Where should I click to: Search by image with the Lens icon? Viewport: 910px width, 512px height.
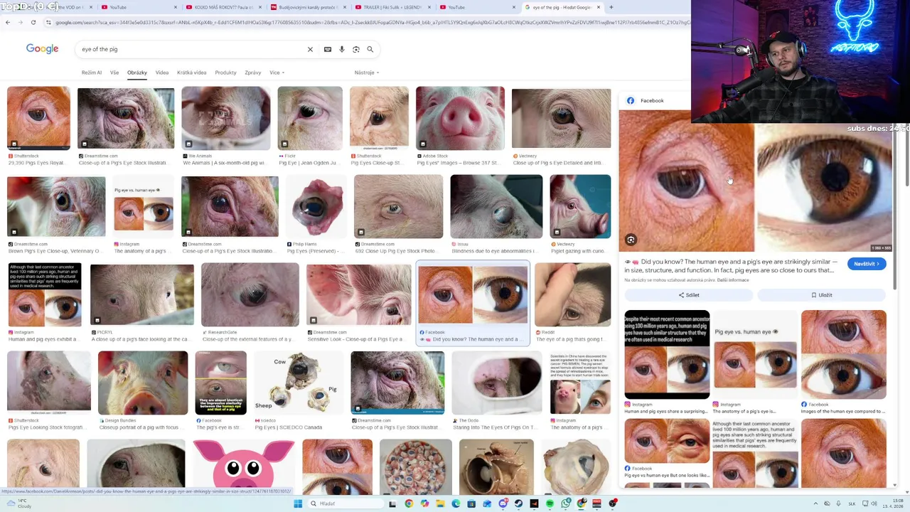click(355, 49)
